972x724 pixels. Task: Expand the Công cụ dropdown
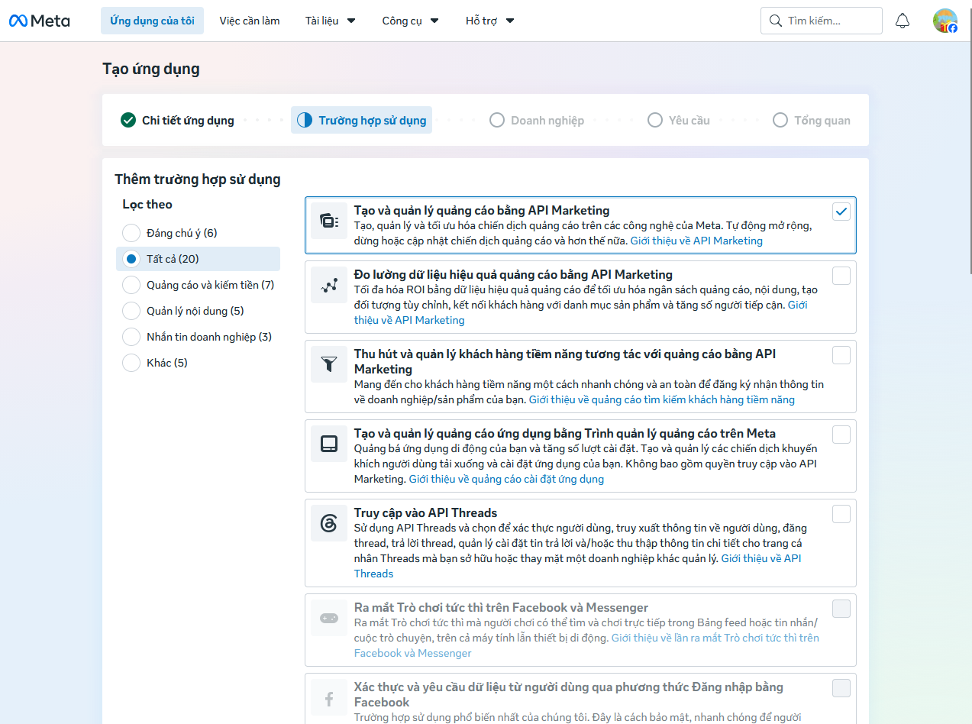pyautogui.click(x=411, y=21)
